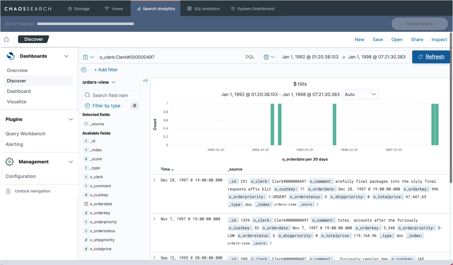This screenshot has width=453, height=265.
Task: Click the _score number type icon
Action: click(x=86, y=159)
